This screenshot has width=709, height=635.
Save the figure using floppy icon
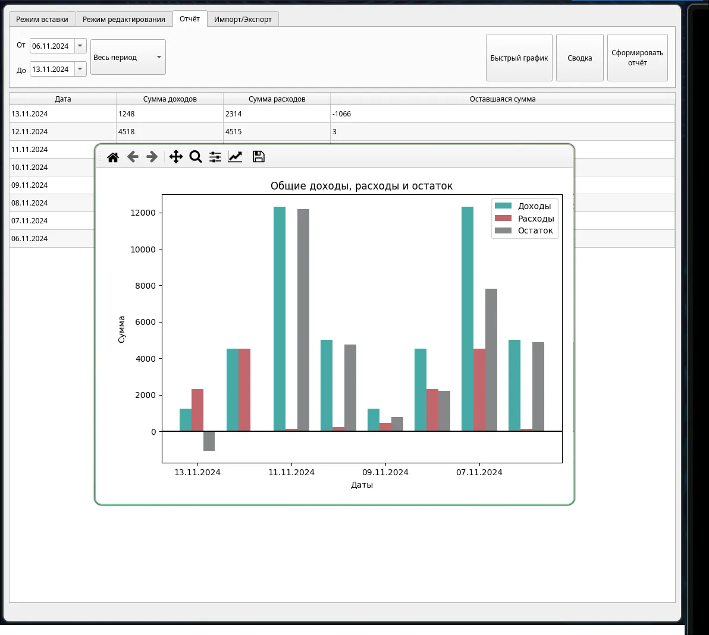[x=259, y=157]
